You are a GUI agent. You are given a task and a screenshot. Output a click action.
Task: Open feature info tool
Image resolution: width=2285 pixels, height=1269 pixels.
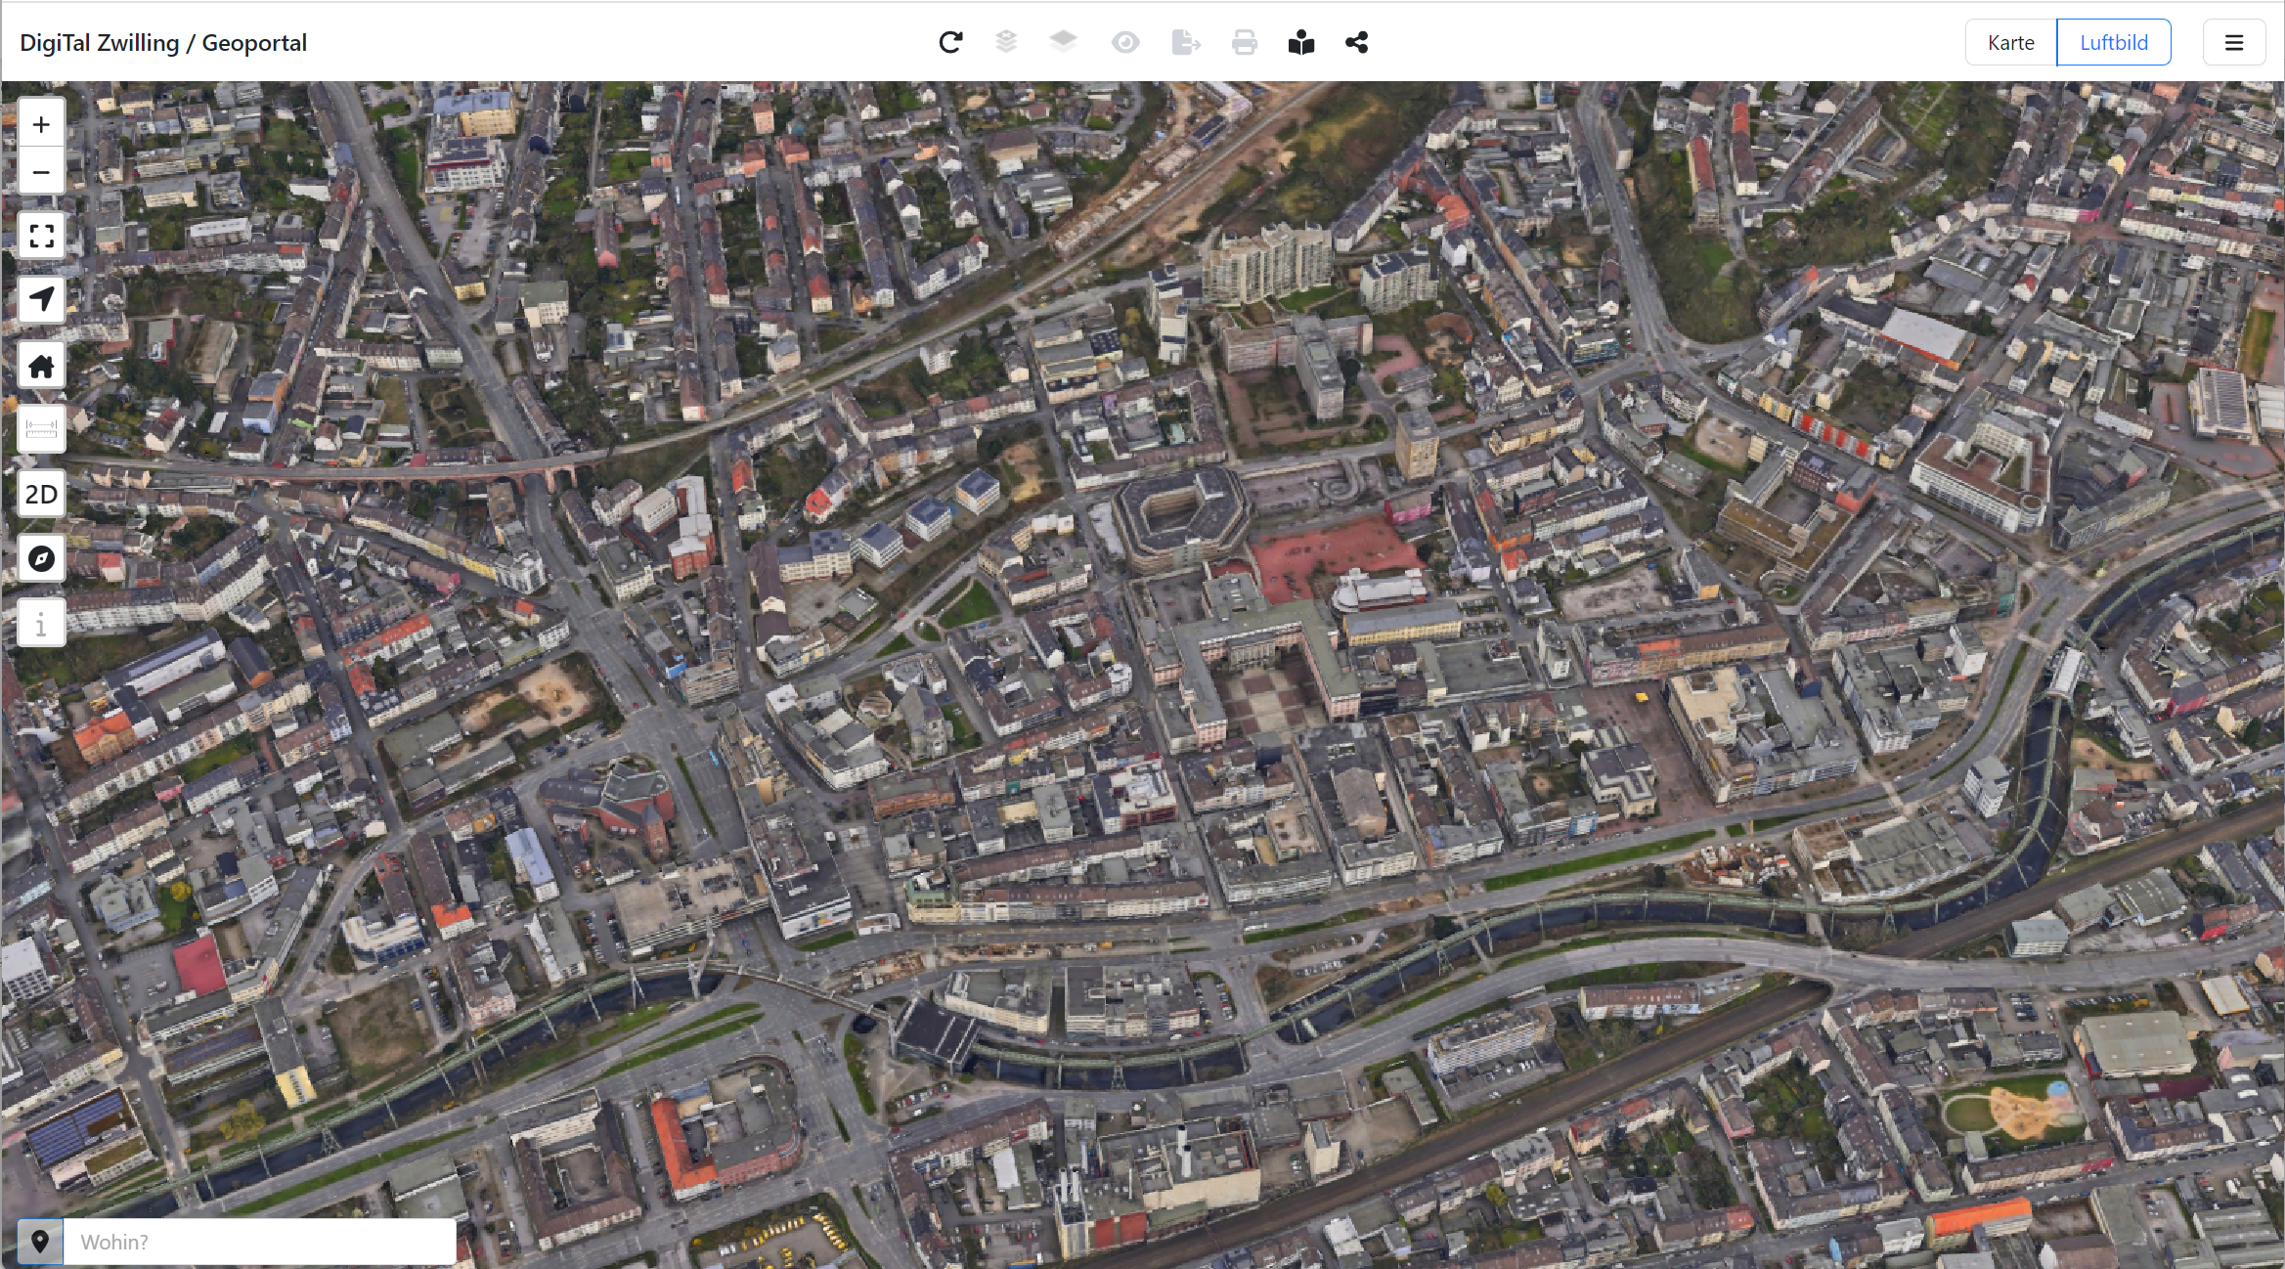[41, 624]
